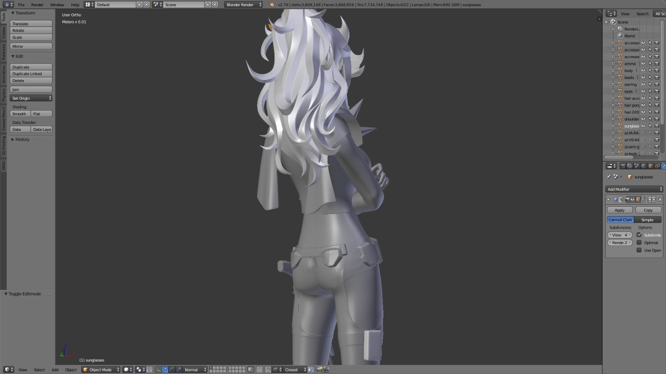Open the Set Origin dropdown

coord(31,98)
